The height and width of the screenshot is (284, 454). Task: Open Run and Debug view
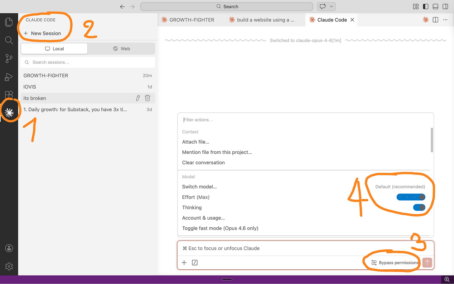[x=9, y=77]
